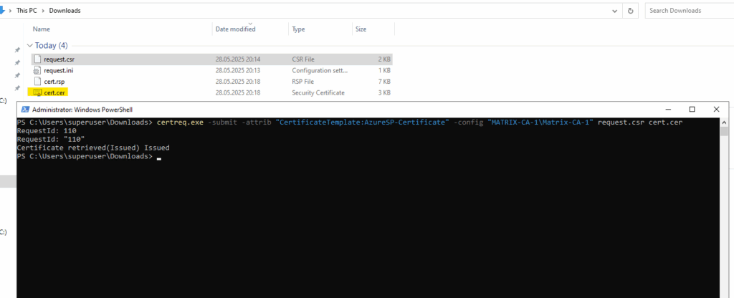Sort by the Date modified column header

click(x=235, y=29)
